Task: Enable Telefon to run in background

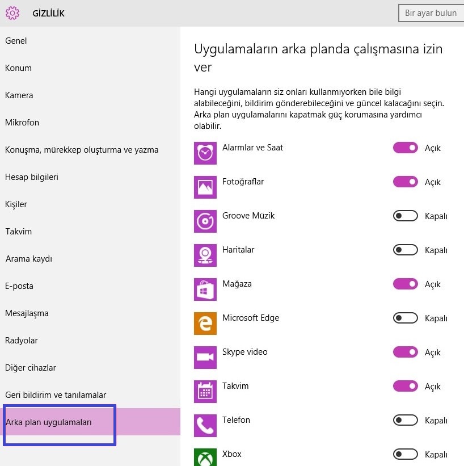Action: click(x=405, y=420)
